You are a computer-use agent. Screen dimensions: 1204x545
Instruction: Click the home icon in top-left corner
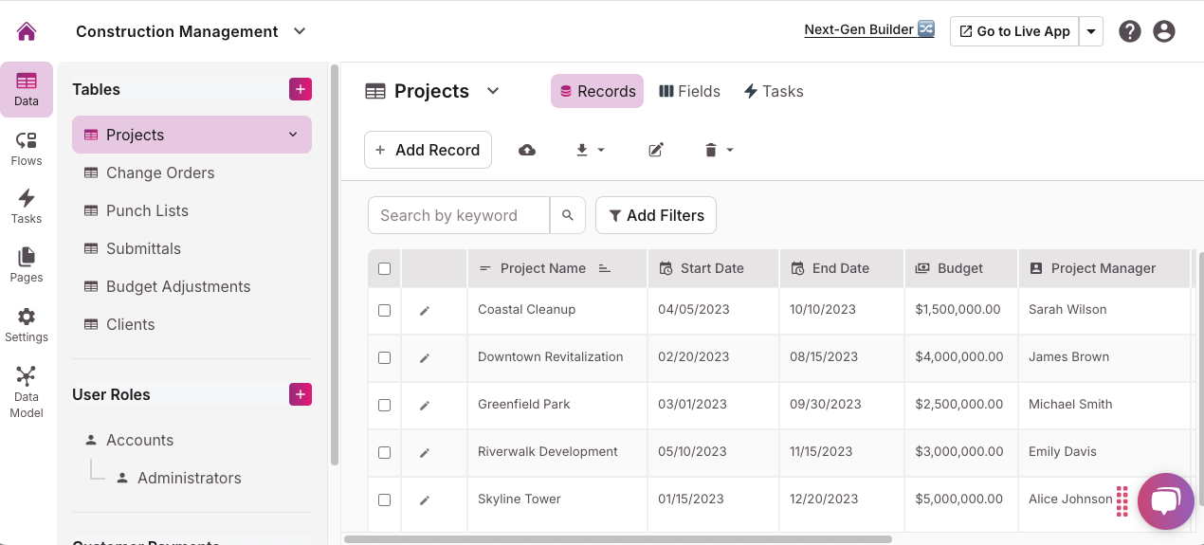[27, 31]
